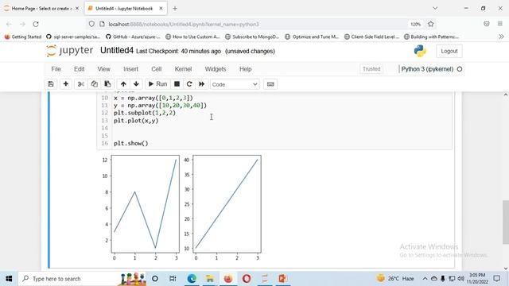The width and height of the screenshot is (509, 286).
Task: Move selected cell down arrow
Action: point(136,84)
